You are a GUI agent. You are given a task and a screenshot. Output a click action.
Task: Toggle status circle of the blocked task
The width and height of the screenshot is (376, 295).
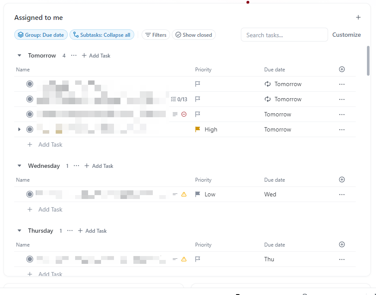30,114
